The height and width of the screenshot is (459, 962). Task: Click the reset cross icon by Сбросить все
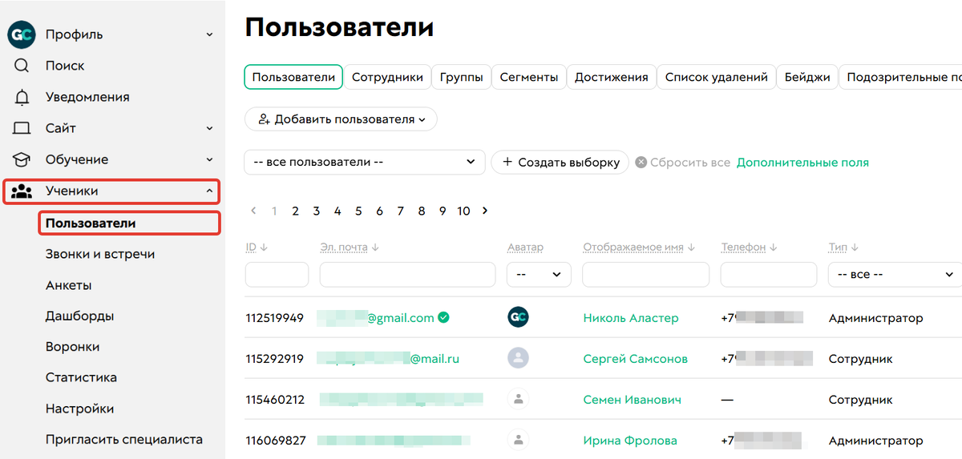coord(641,162)
